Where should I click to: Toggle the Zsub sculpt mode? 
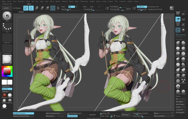[92, 7]
